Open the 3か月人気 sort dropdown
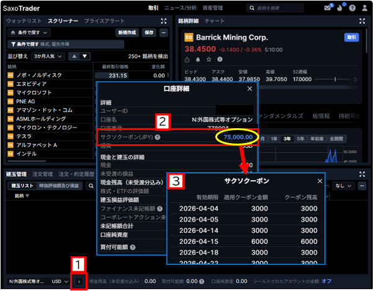374x291 pixels. [x=48, y=56]
